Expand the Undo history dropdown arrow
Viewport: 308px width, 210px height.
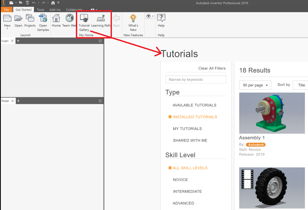click(38, 3)
